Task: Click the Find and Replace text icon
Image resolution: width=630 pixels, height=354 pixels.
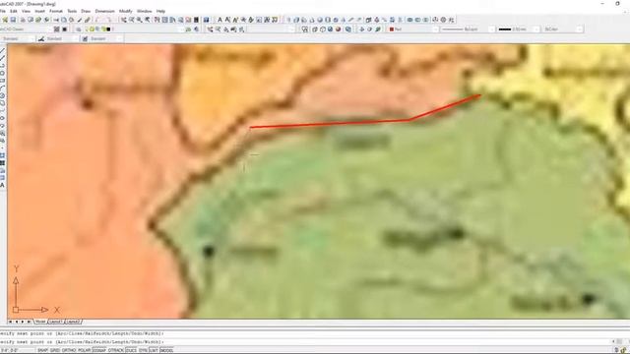Action: click(243, 20)
